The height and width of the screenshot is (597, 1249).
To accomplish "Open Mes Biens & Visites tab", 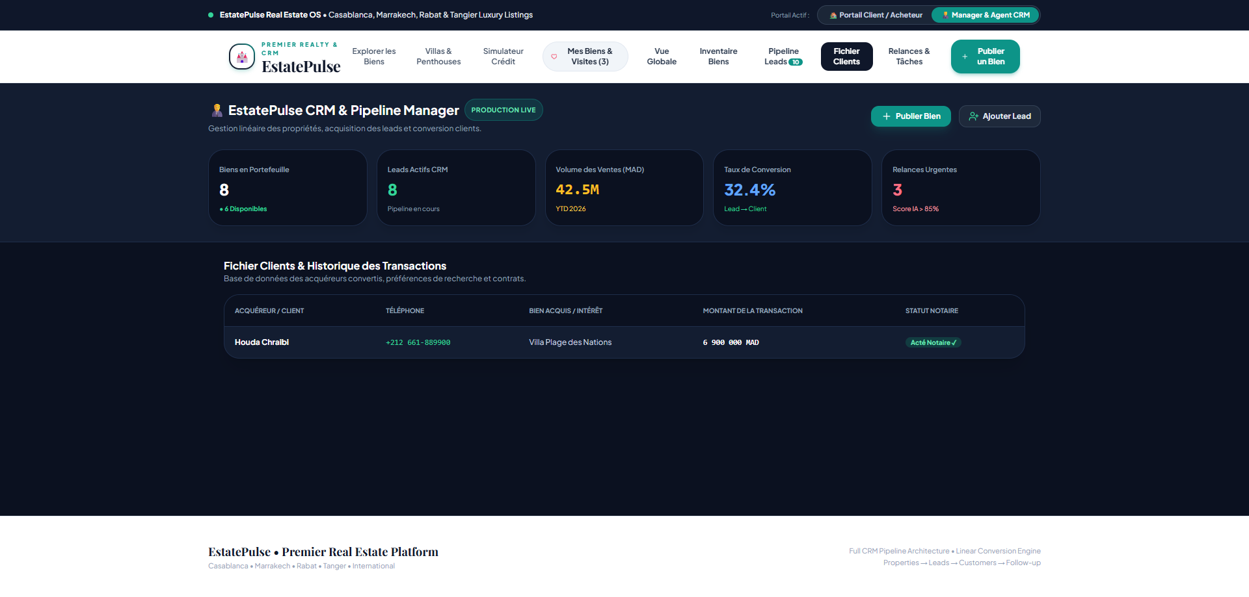I will coord(585,57).
